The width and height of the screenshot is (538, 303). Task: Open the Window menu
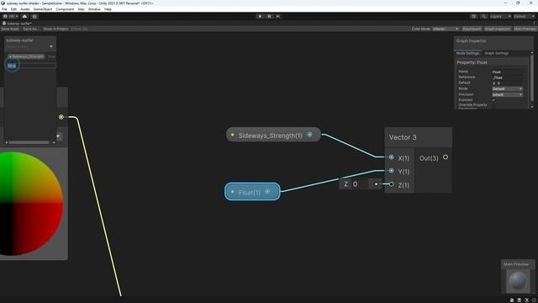click(94, 9)
